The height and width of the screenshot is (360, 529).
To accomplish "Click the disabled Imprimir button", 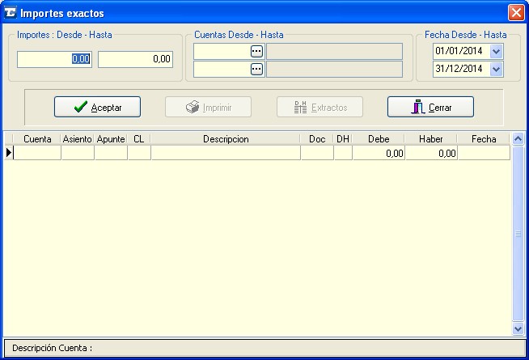I will tap(208, 107).
